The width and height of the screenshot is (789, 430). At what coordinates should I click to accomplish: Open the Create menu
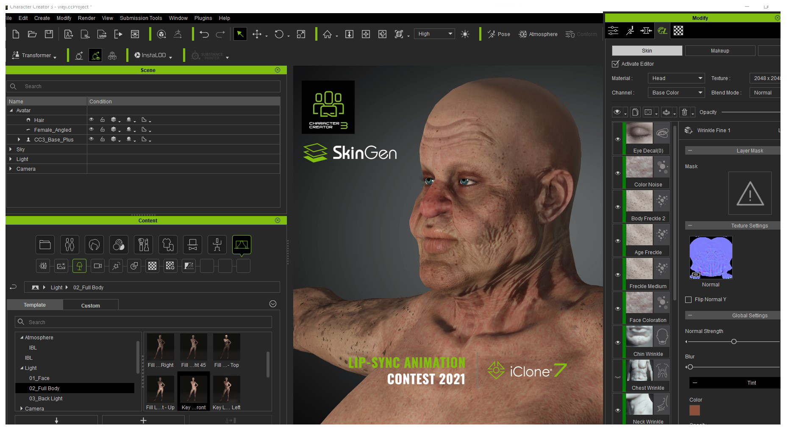pyautogui.click(x=42, y=18)
